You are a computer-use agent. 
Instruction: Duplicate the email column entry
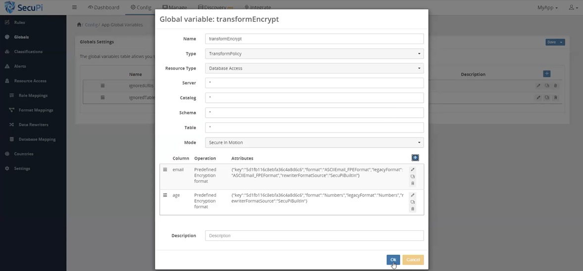[x=412, y=177]
